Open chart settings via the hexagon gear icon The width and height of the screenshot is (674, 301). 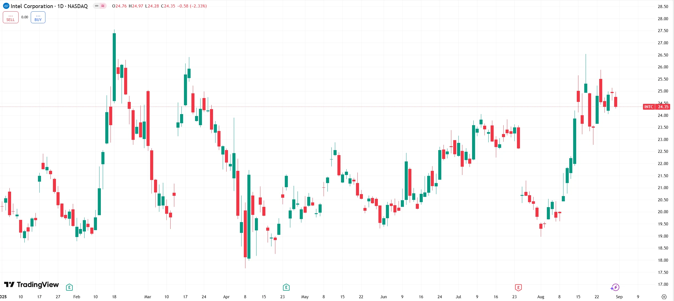coord(664,297)
